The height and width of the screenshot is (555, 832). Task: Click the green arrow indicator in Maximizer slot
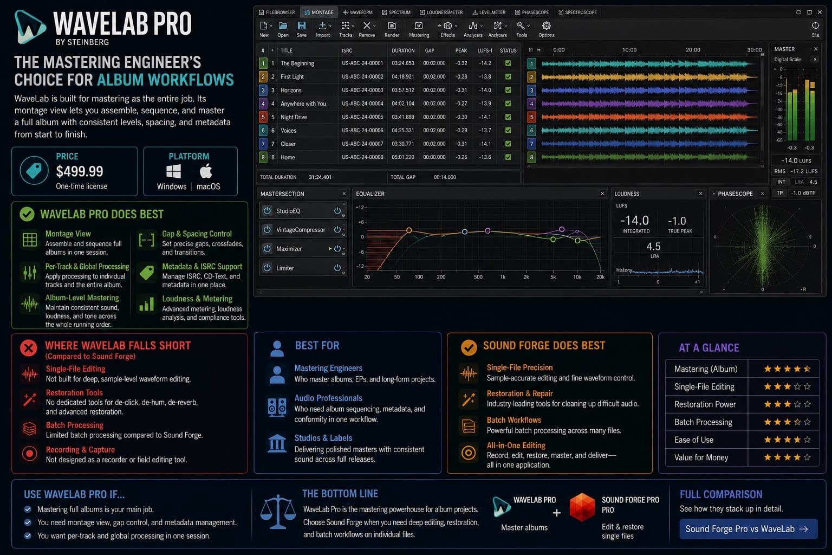(330, 249)
